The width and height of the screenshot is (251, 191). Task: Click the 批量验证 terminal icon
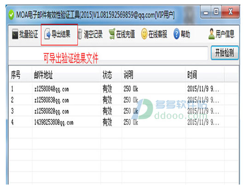[15, 34]
